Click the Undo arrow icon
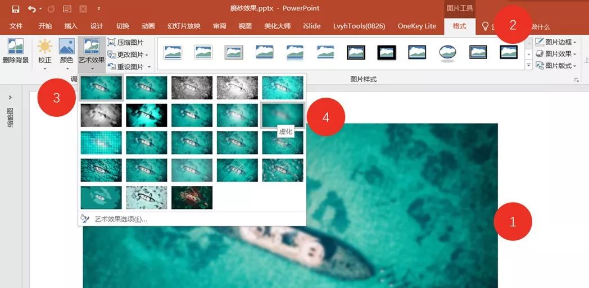 31,9
